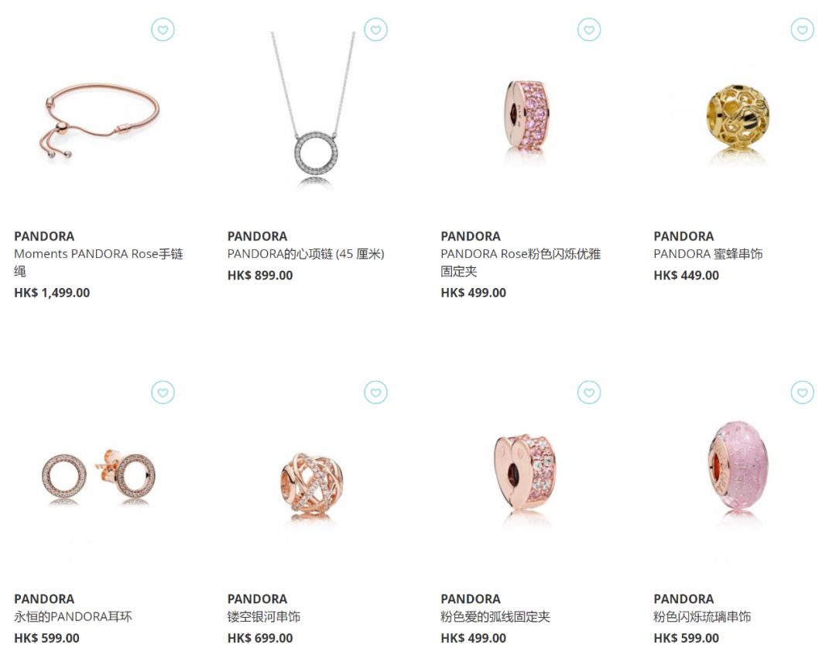Click heart icon above bee charm
This screenshot has height=655, width=836.
coord(803,29)
